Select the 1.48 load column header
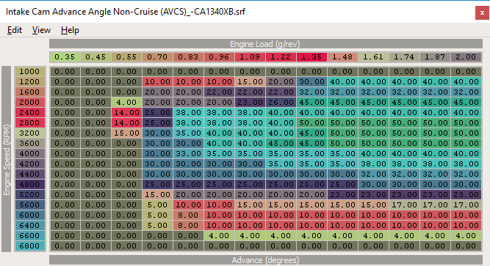Image resolution: width=490 pixels, height=266 pixels. point(342,57)
